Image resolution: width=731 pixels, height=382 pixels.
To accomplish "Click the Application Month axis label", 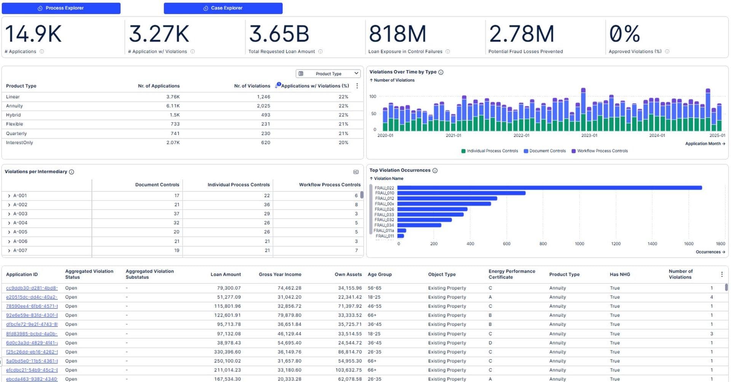I will [x=705, y=144].
